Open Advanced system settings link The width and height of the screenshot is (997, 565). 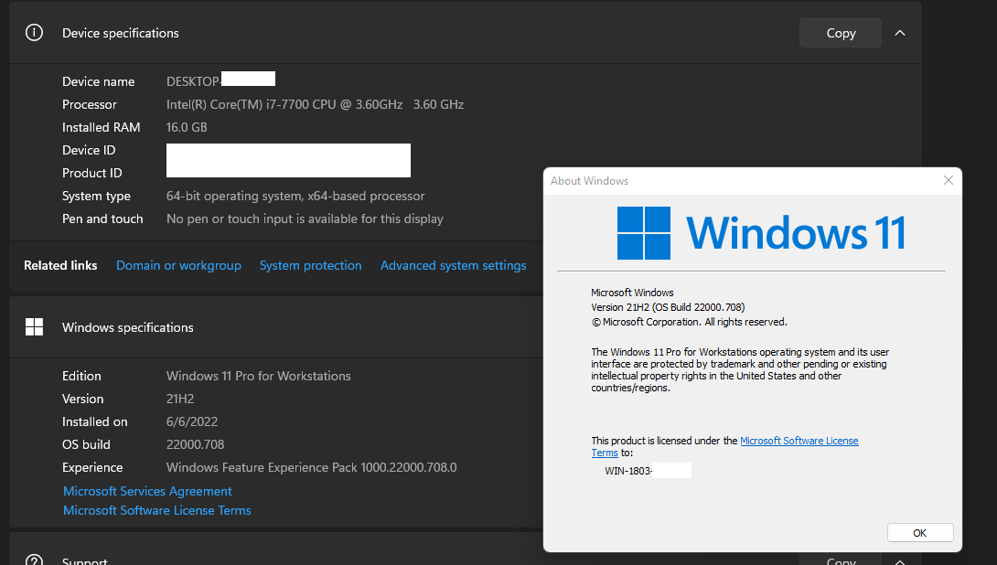[x=454, y=265]
